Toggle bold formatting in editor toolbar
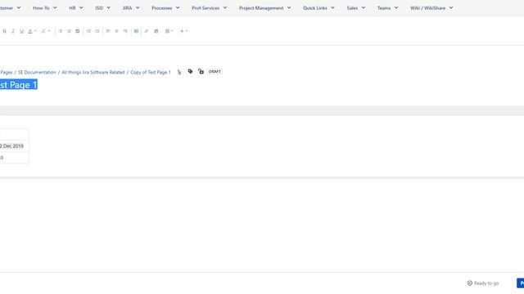The image size is (524, 294). pyautogui.click(x=4, y=31)
